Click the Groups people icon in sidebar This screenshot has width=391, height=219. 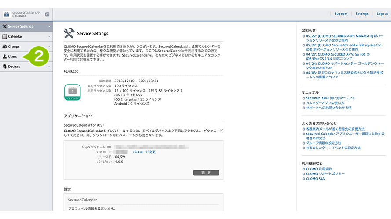pos(4,46)
